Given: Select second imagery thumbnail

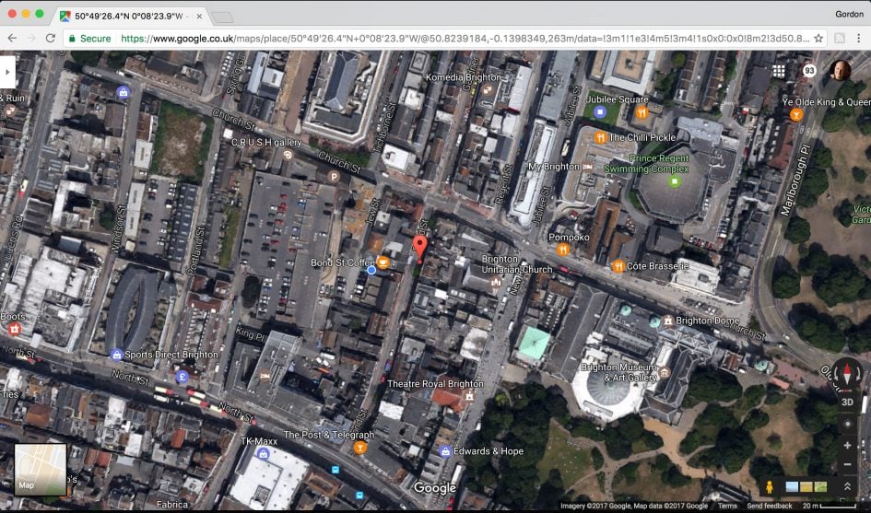Looking at the screenshot, I should tap(806, 487).
